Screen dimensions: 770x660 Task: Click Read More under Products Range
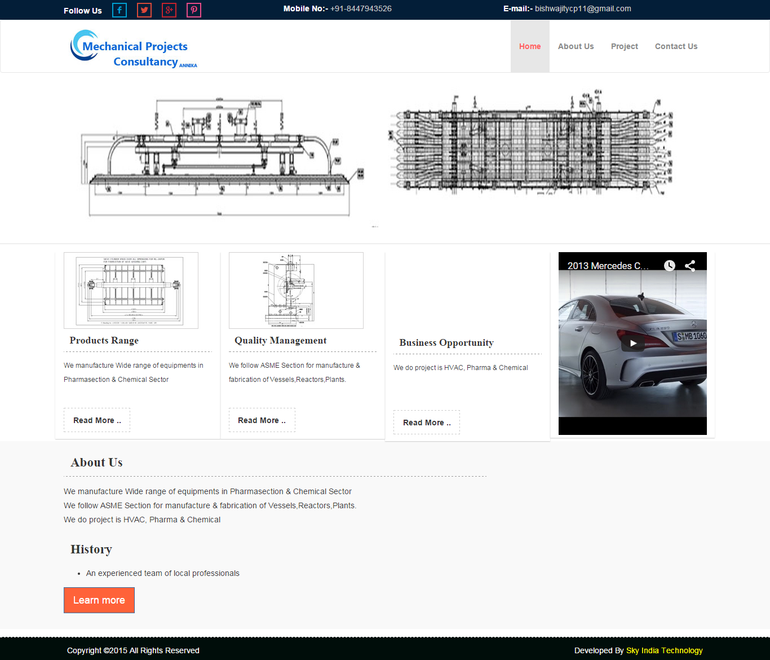click(x=97, y=420)
